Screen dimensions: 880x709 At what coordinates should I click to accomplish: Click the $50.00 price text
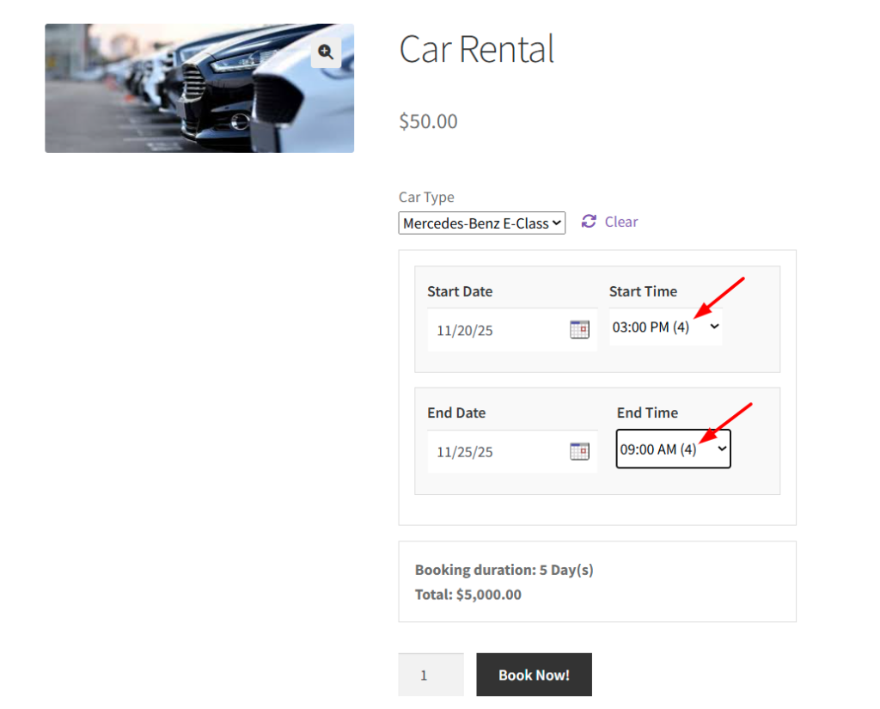428,121
